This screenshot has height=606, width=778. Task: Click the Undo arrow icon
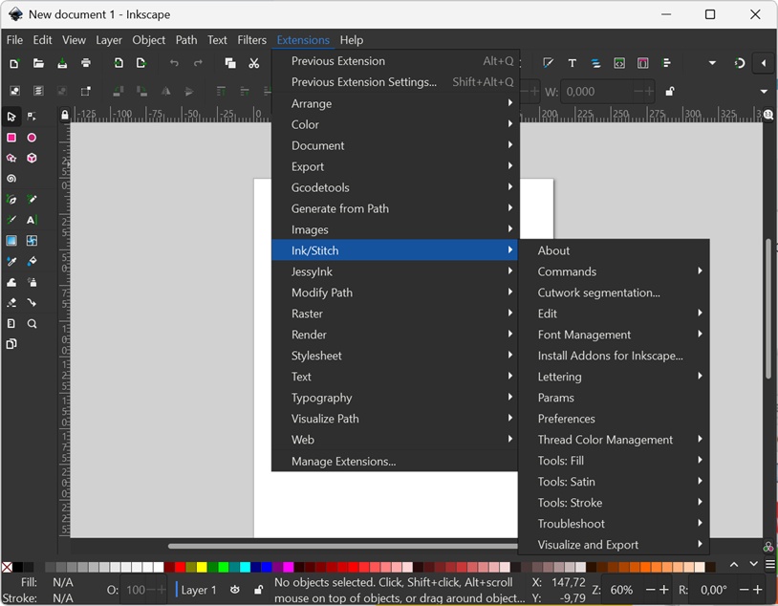(x=174, y=63)
